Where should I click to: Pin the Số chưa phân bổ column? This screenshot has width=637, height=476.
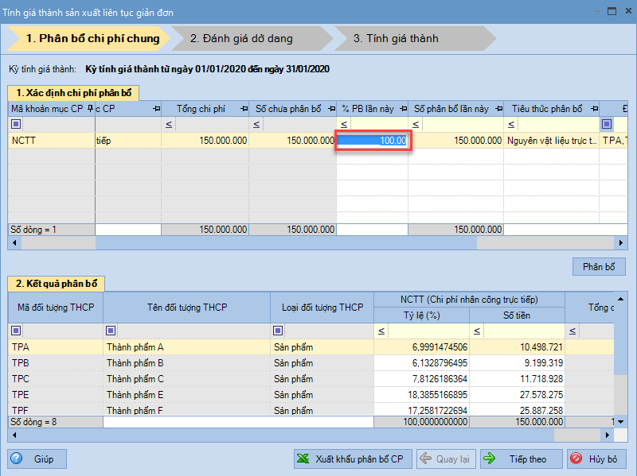[332, 109]
